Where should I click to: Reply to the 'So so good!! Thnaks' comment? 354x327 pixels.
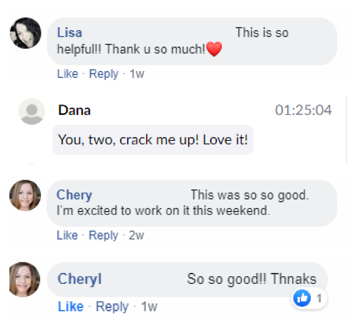click(x=112, y=306)
